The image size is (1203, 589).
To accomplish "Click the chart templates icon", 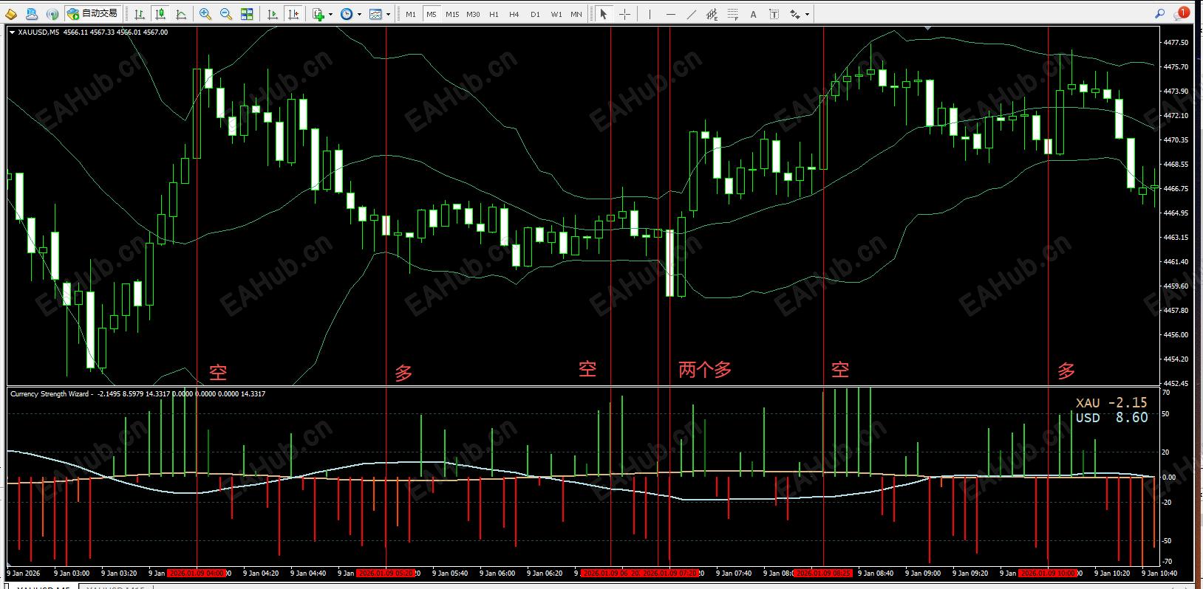I will click(x=375, y=14).
